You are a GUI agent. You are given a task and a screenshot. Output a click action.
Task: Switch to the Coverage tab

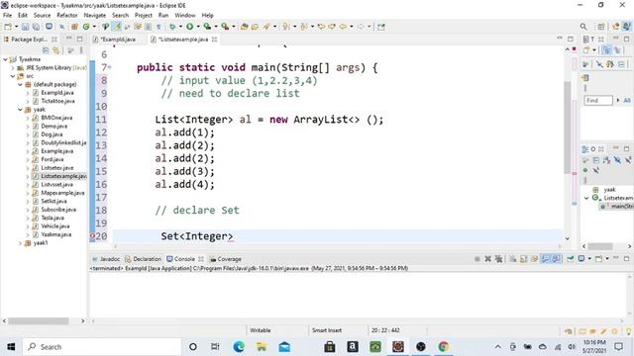click(225, 259)
